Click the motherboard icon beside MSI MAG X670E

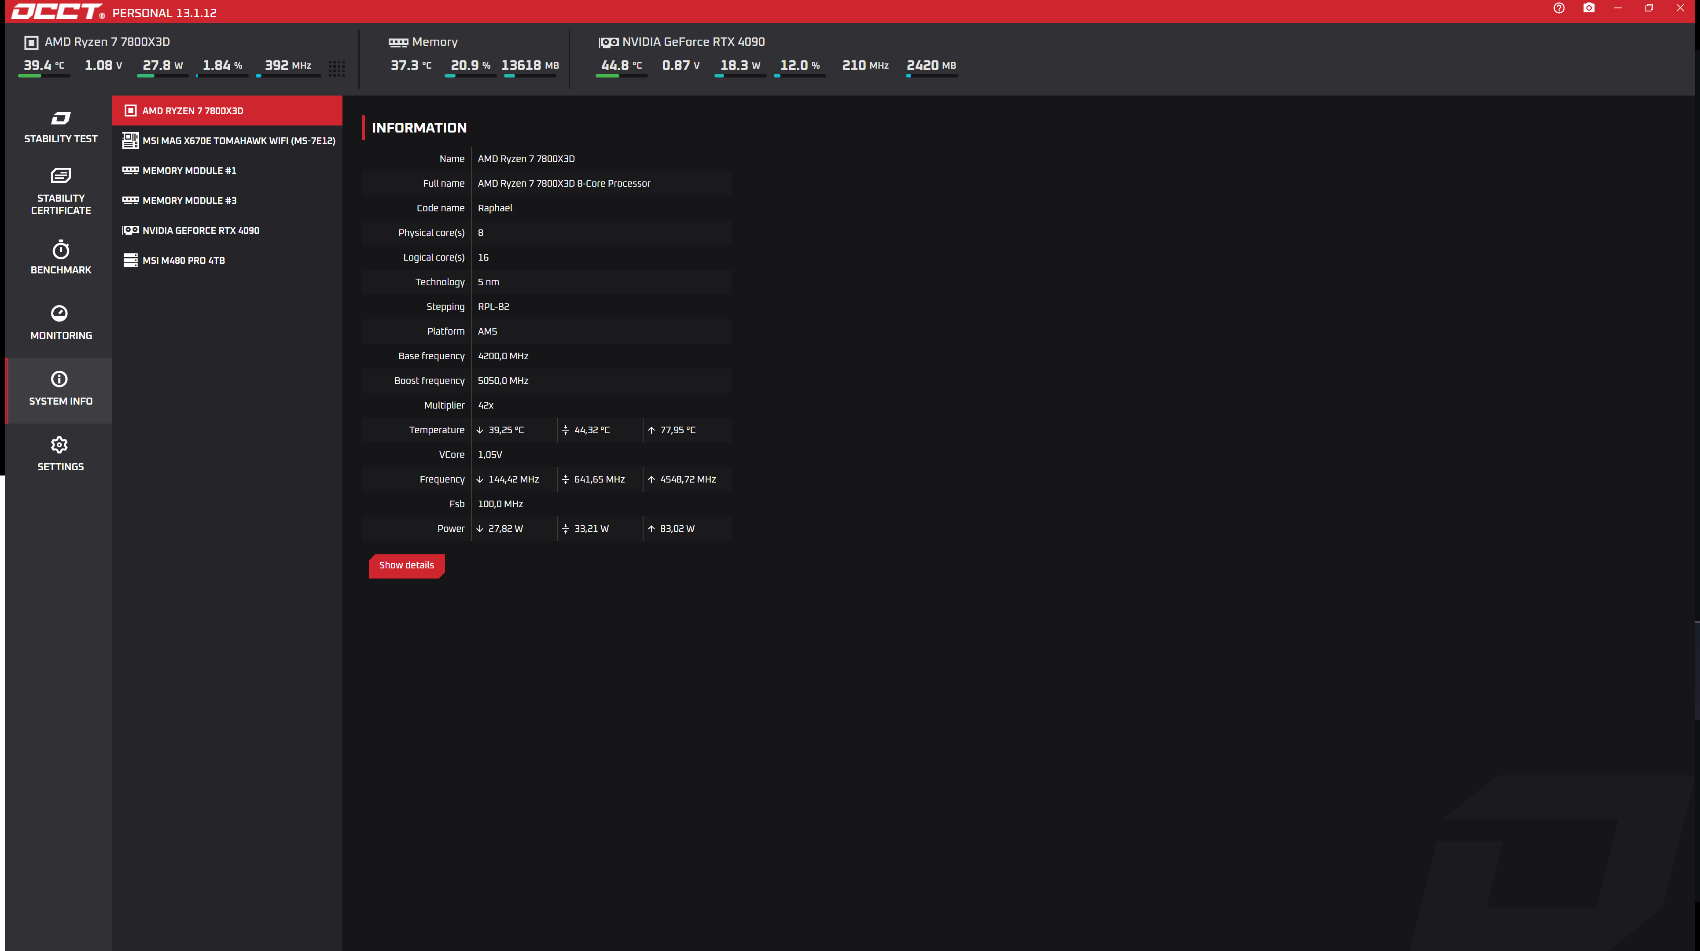pos(130,140)
